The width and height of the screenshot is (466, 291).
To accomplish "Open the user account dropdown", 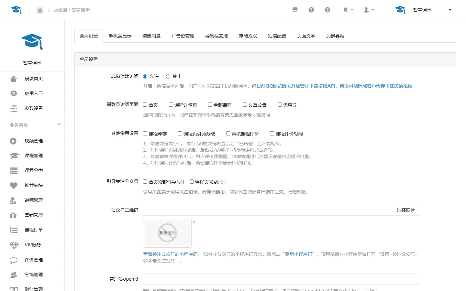I will click(369, 10).
